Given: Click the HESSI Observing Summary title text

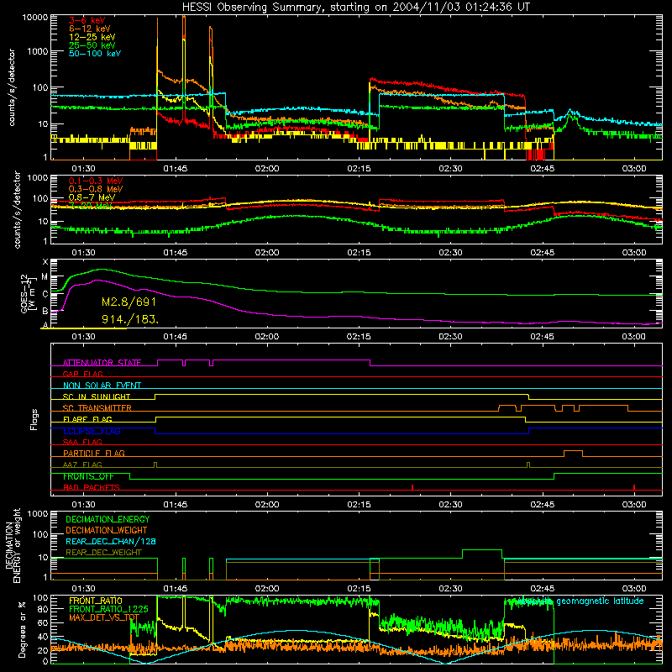Looking at the screenshot, I should [x=355, y=7].
